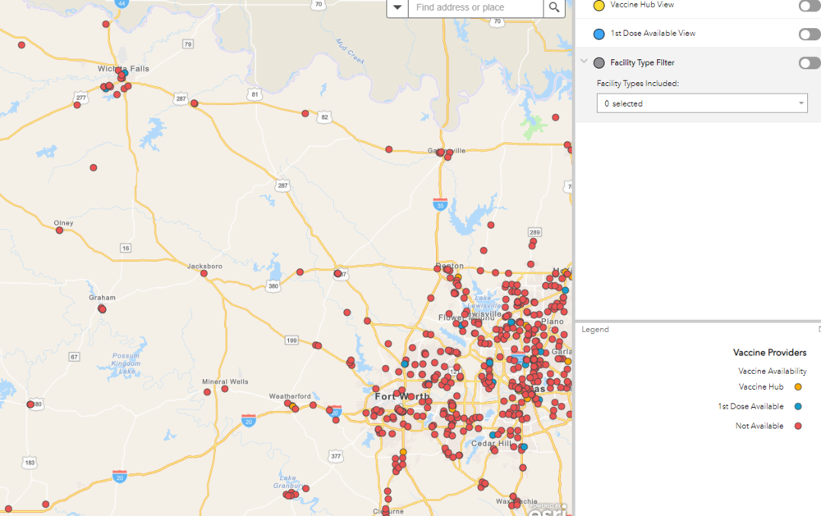
Task: Open the Facility Types '0 selected' dropdown
Action: tap(702, 103)
